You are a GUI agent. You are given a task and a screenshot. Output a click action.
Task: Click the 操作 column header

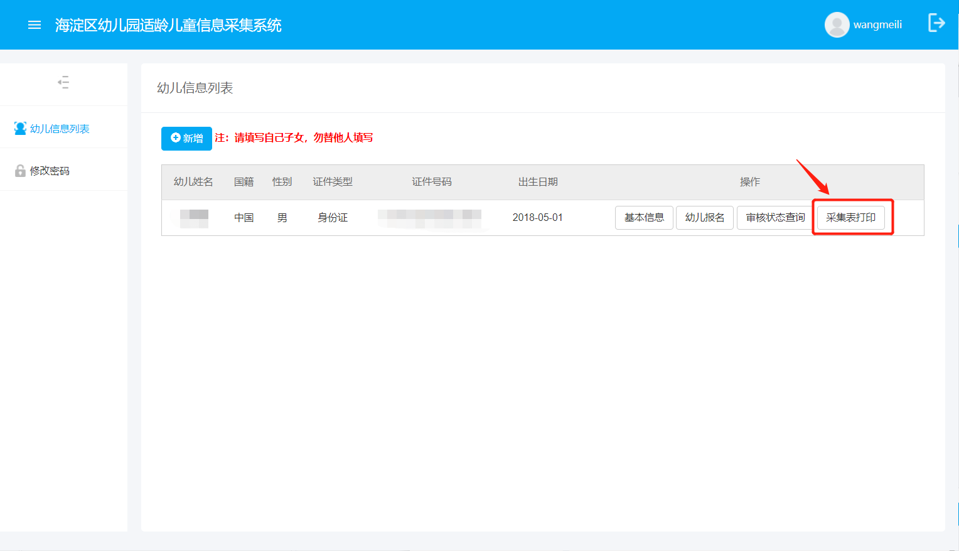tap(750, 182)
